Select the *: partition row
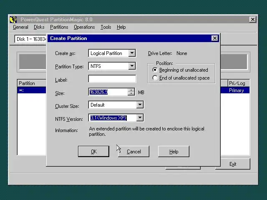 32,90
